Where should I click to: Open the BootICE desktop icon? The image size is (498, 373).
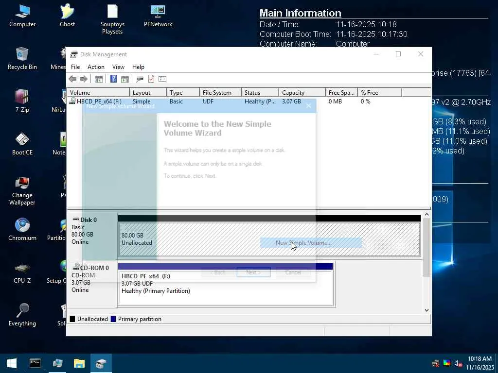(x=22, y=144)
